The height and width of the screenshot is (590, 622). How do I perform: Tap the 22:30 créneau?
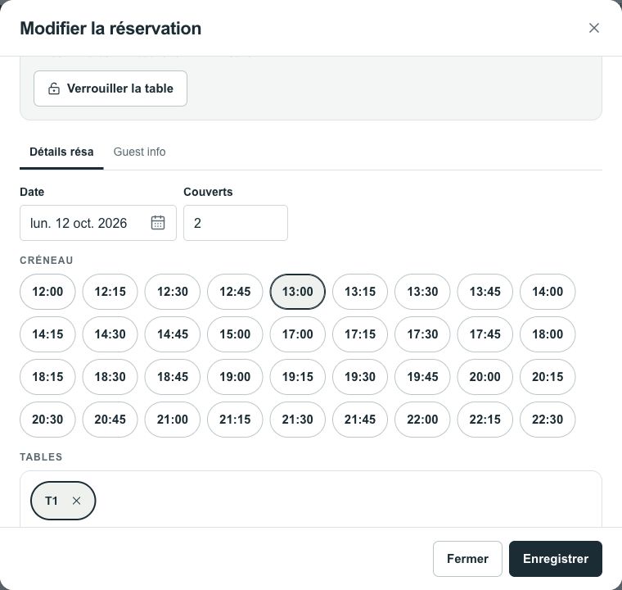pyautogui.click(x=548, y=420)
